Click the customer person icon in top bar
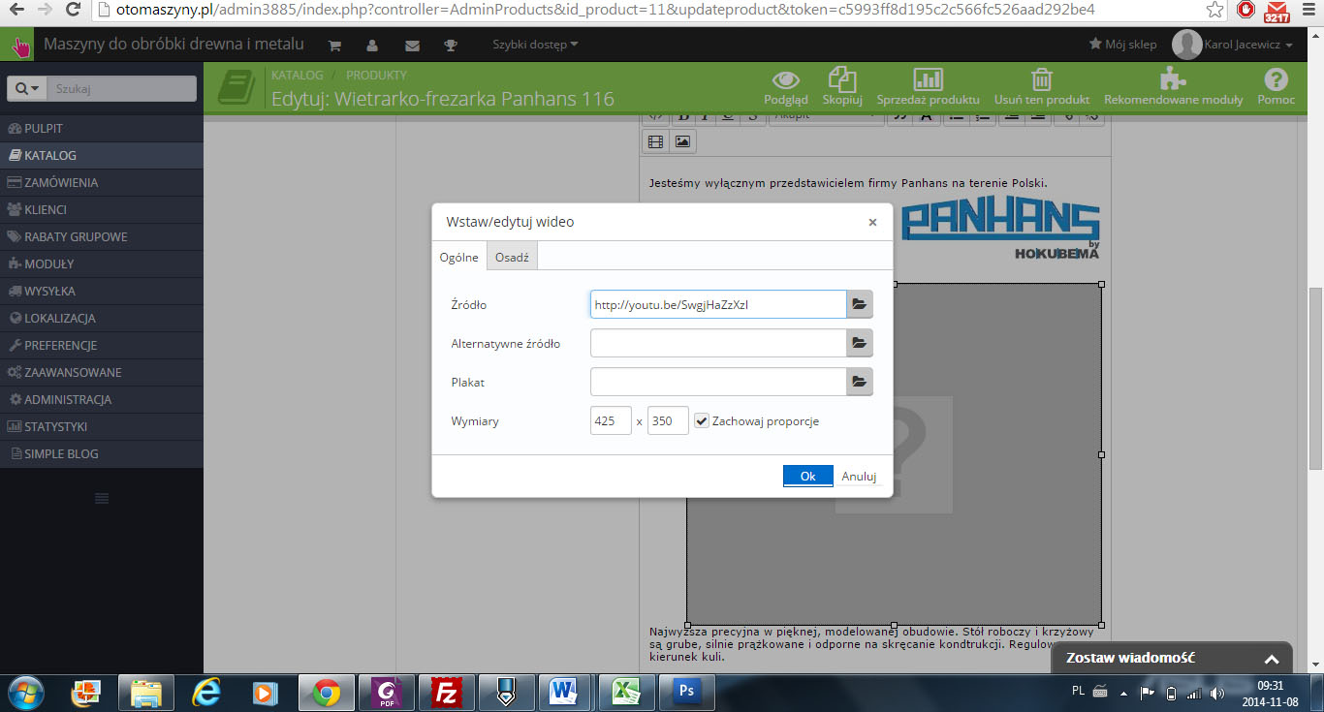 (x=372, y=45)
